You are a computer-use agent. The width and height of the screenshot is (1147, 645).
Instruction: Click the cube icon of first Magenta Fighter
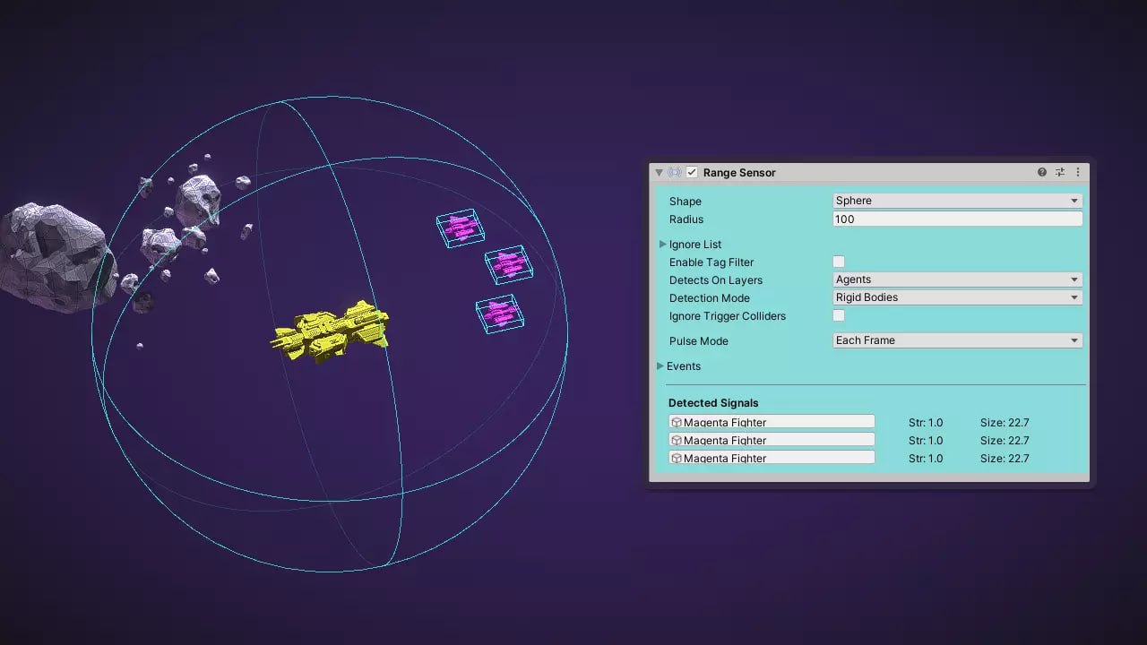click(x=677, y=422)
